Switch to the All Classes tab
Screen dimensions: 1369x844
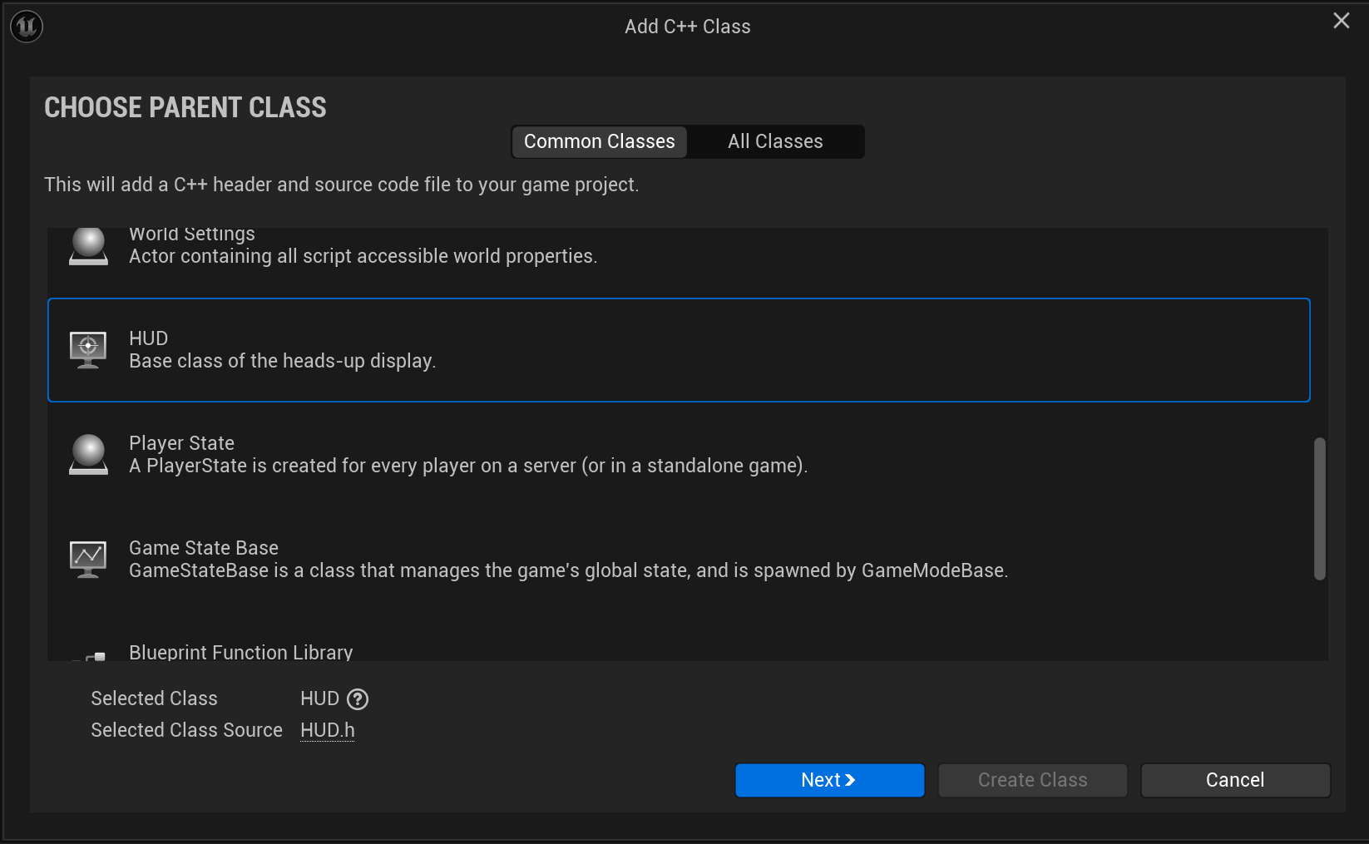775,141
